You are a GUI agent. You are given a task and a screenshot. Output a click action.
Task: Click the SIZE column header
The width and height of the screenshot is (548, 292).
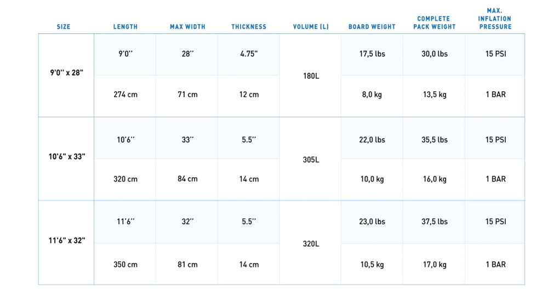click(x=64, y=27)
